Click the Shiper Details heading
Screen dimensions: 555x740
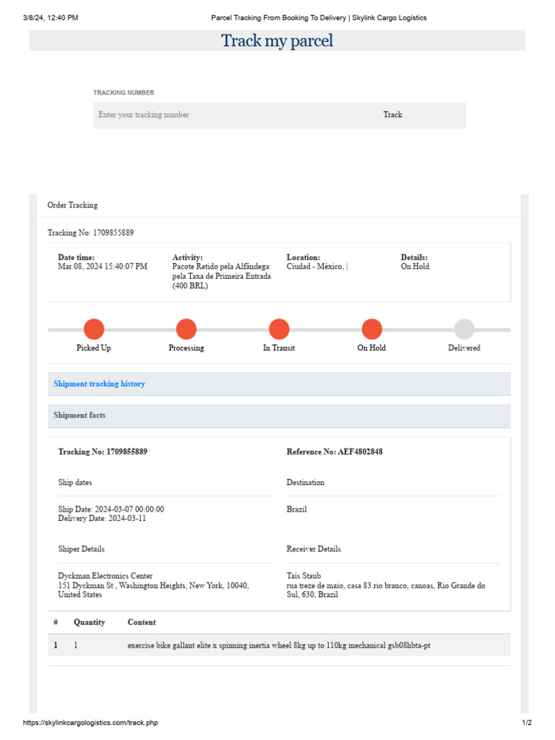(81, 549)
